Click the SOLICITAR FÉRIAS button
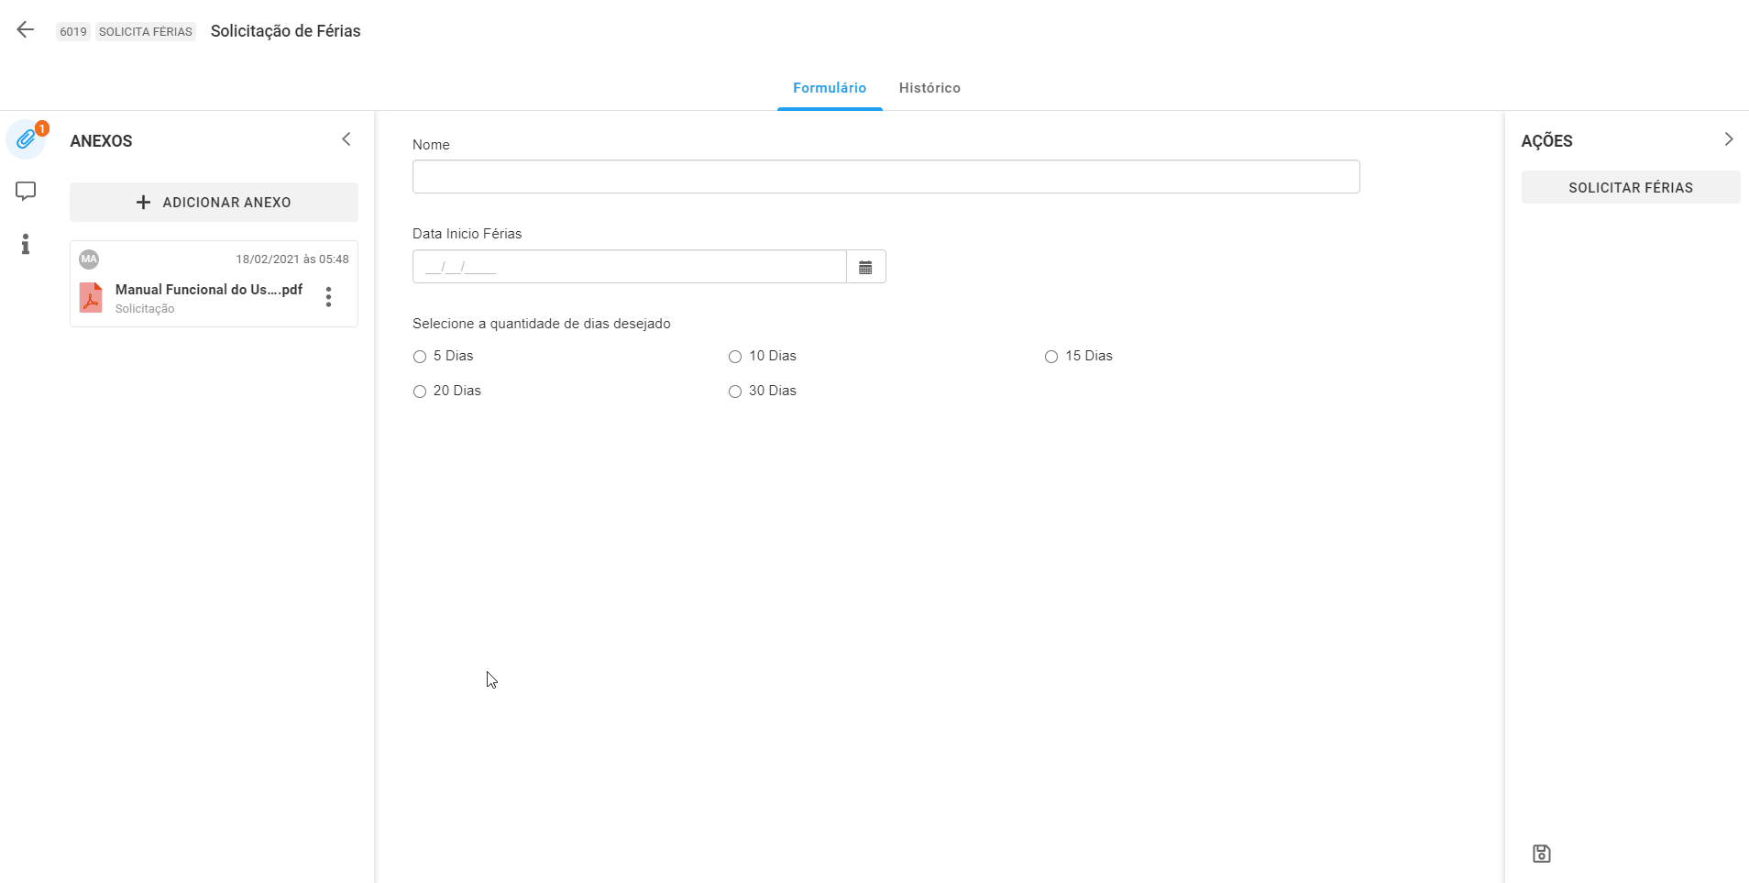 [1631, 187]
